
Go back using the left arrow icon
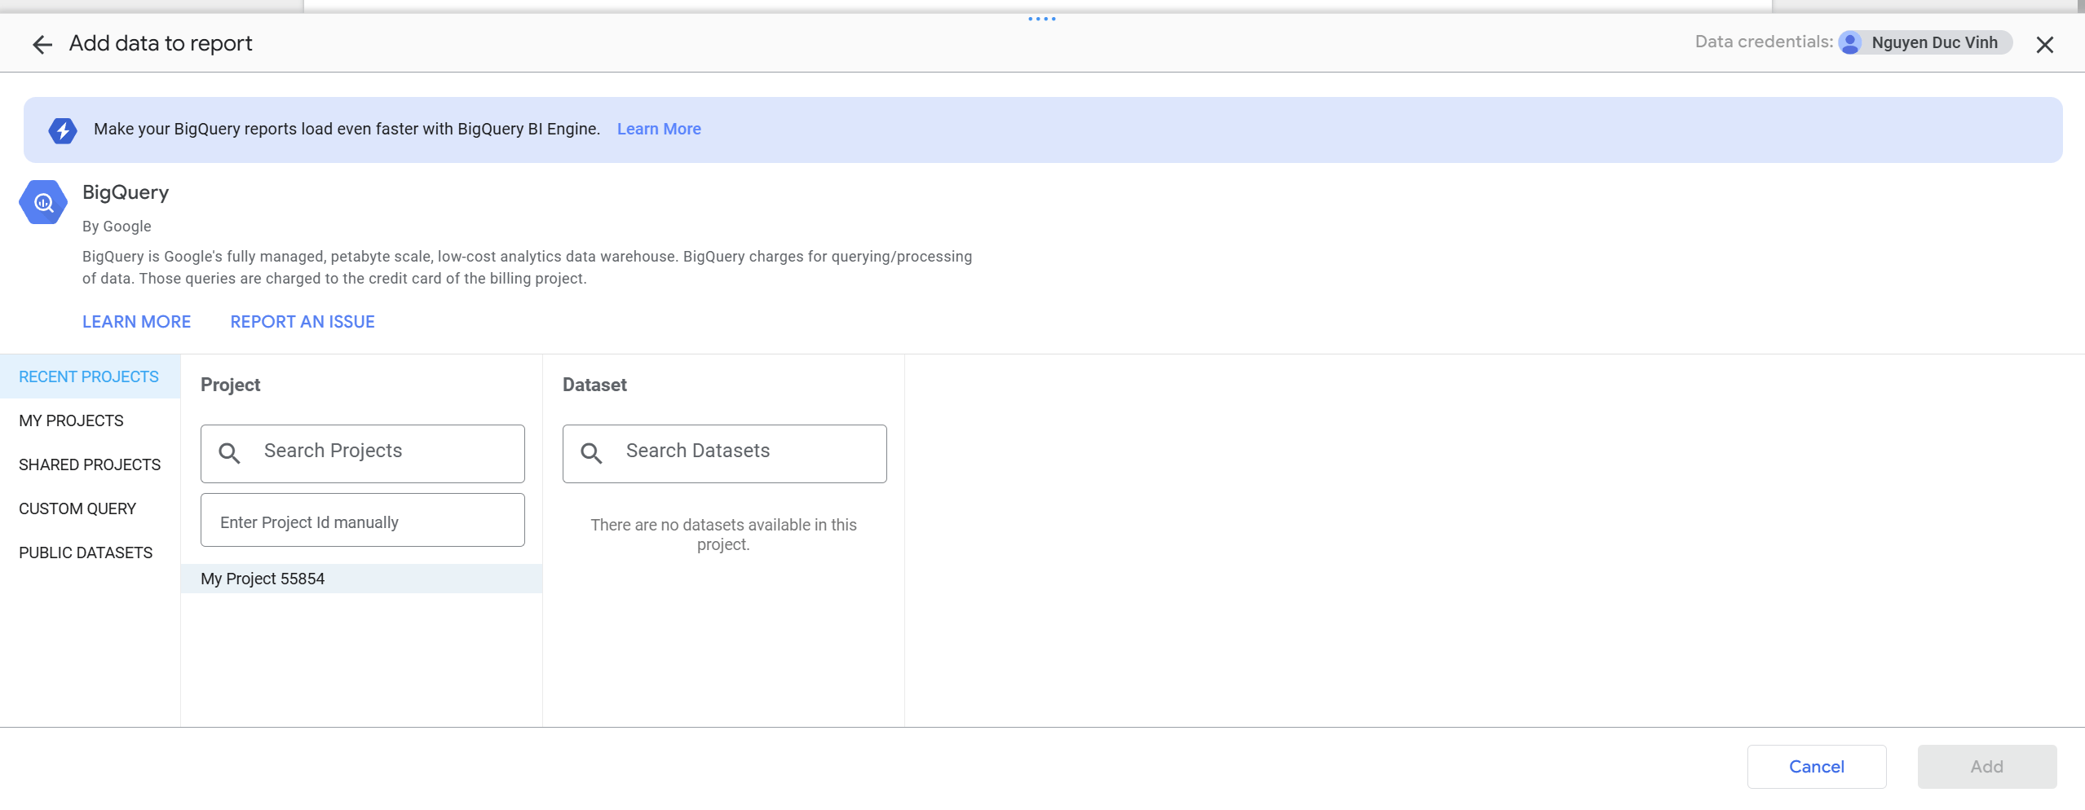coord(42,44)
